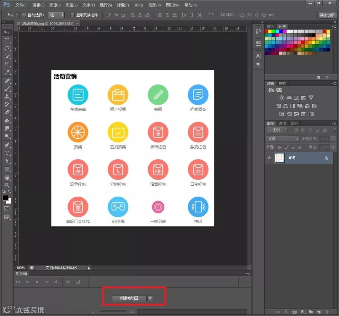Switch to the Color tab

[270, 27]
